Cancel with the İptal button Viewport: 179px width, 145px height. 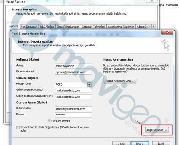161,144
